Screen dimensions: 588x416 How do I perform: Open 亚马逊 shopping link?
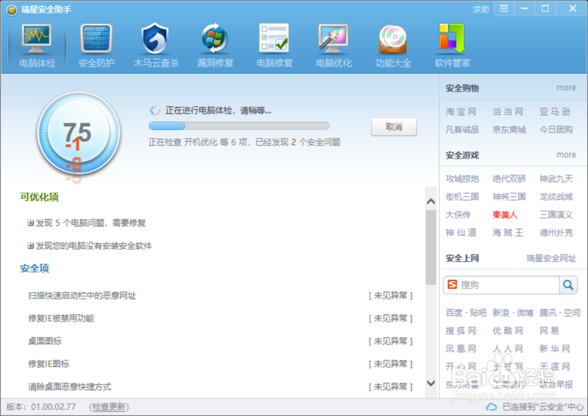[554, 111]
